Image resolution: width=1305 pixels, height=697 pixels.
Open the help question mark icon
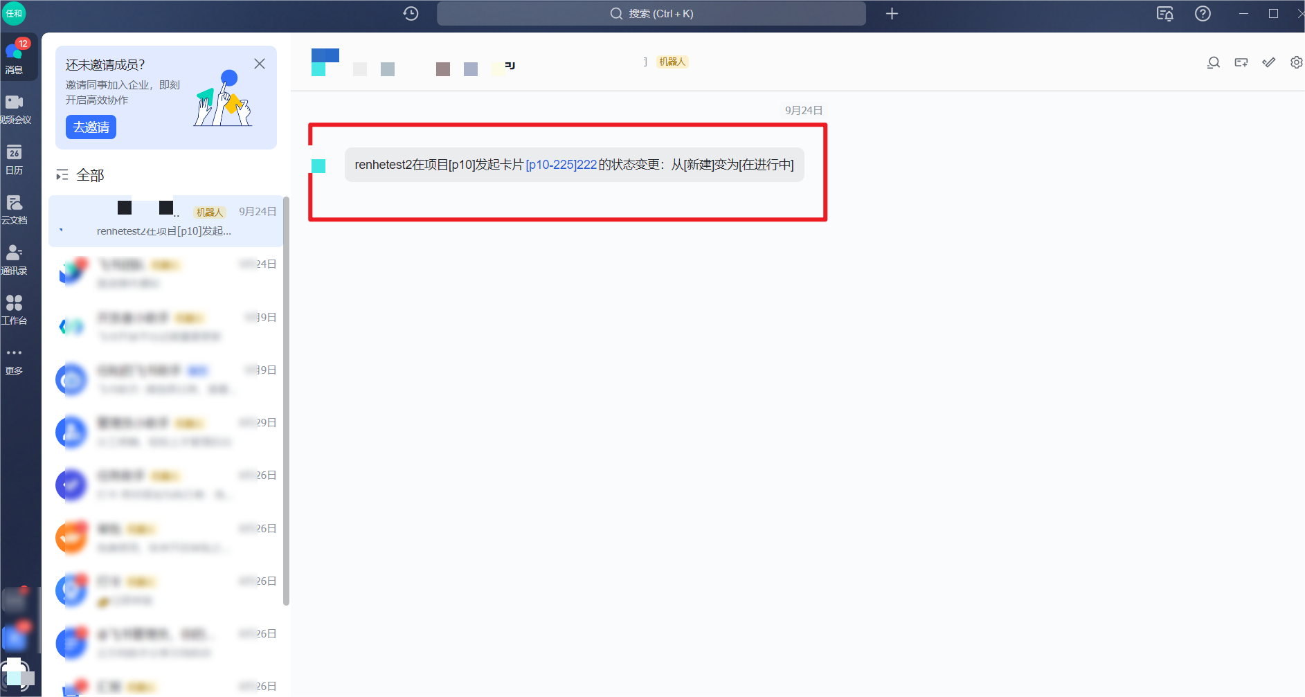1203,14
